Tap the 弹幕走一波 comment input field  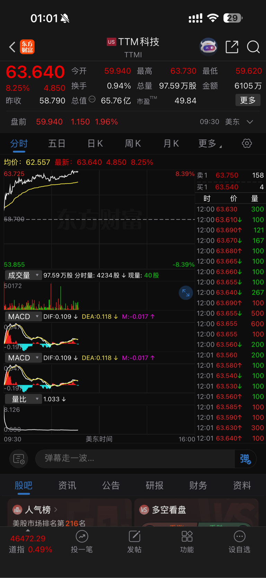pos(135,459)
